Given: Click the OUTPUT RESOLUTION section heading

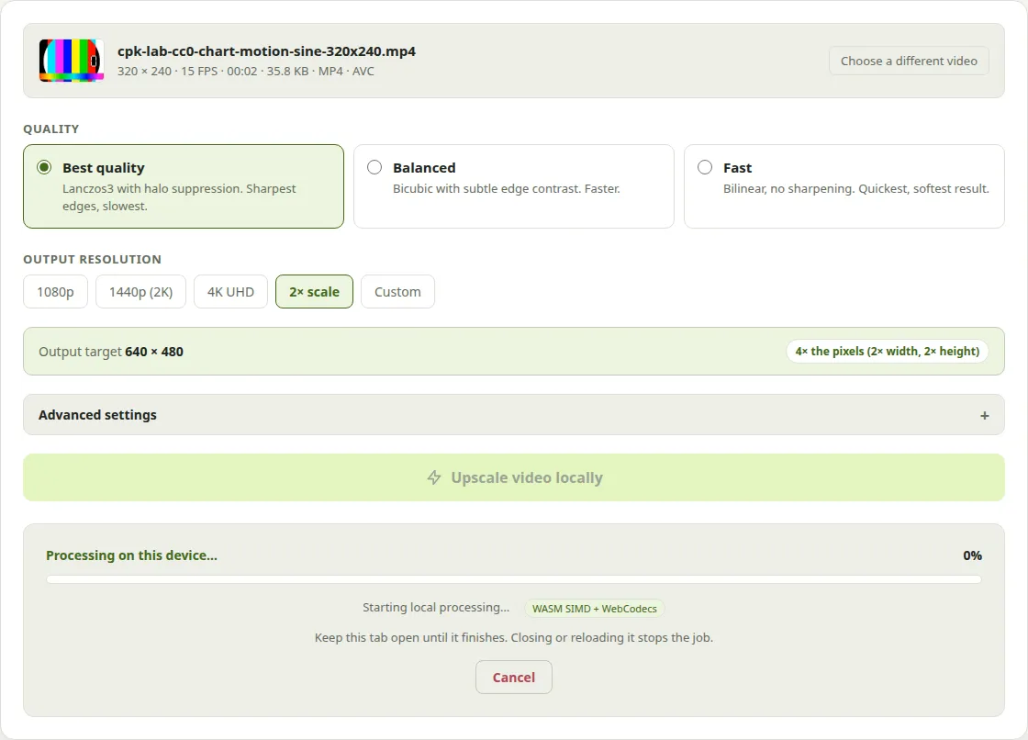Looking at the screenshot, I should (93, 259).
